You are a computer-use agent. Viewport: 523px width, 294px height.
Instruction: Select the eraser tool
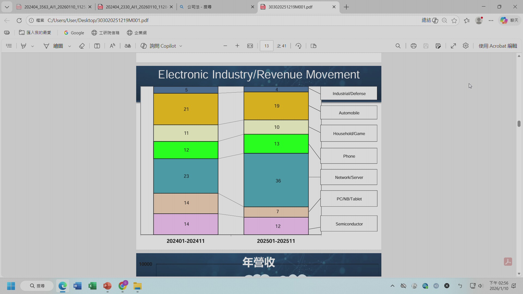(82, 46)
